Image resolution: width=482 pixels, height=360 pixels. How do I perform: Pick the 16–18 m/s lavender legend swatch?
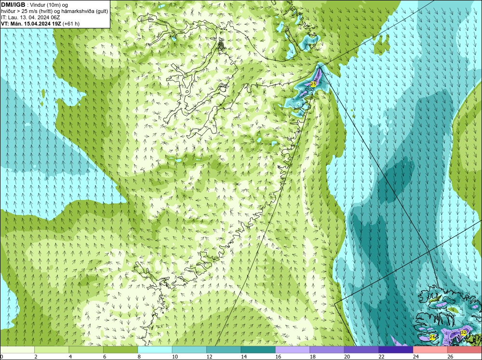[293, 349]
